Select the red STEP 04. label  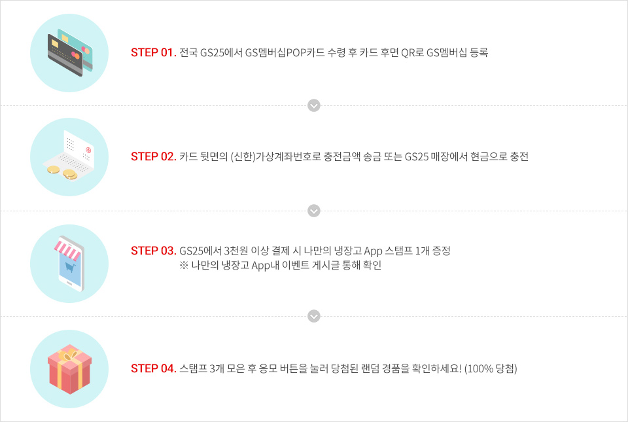click(x=153, y=368)
